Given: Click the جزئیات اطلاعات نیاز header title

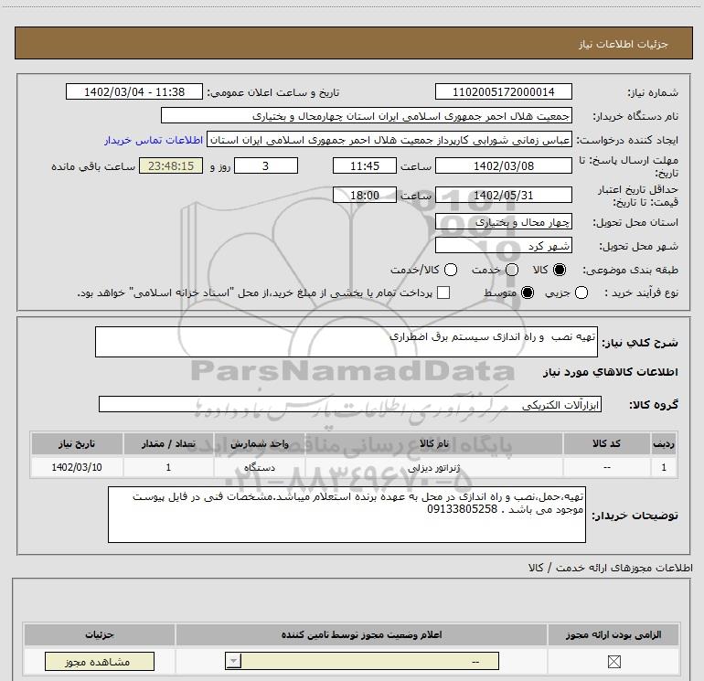Looking at the screenshot, I should pyautogui.click(x=624, y=44).
